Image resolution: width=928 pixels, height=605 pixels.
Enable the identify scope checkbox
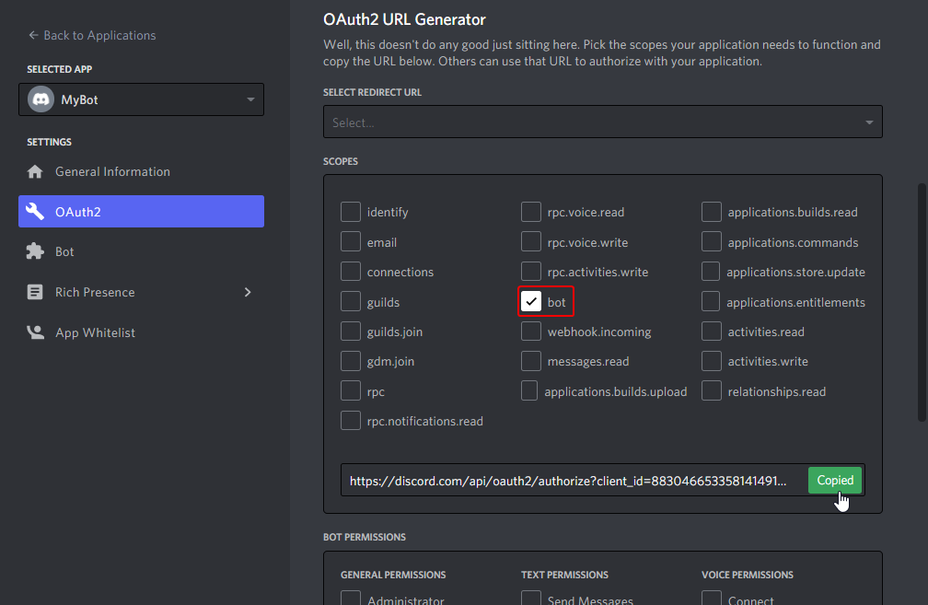pyautogui.click(x=351, y=212)
